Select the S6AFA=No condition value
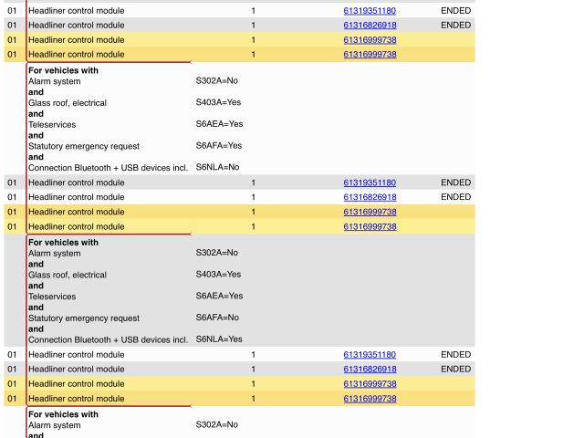The height and width of the screenshot is (438, 584). [x=217, y=318]
